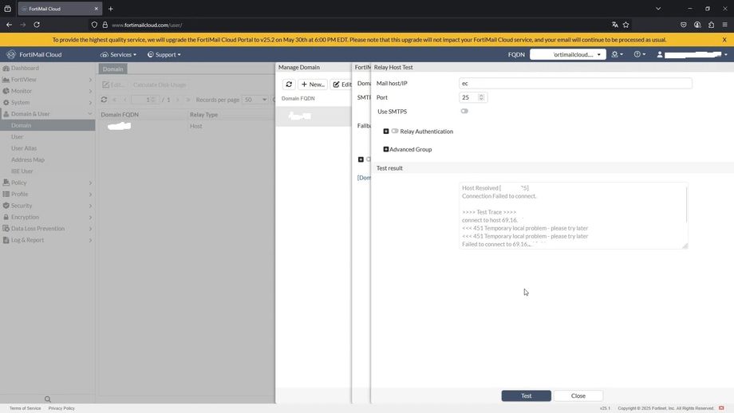Image resolution: width=734 pixels, height=413 pixels.
Task: Open Records per page dropdown
Action: click(255, 100)
